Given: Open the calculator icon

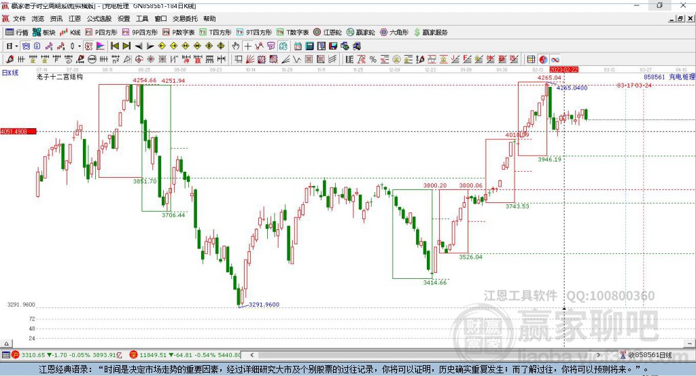Looking at the screenshot, I should pyautogui.click(x=310, y=46).
